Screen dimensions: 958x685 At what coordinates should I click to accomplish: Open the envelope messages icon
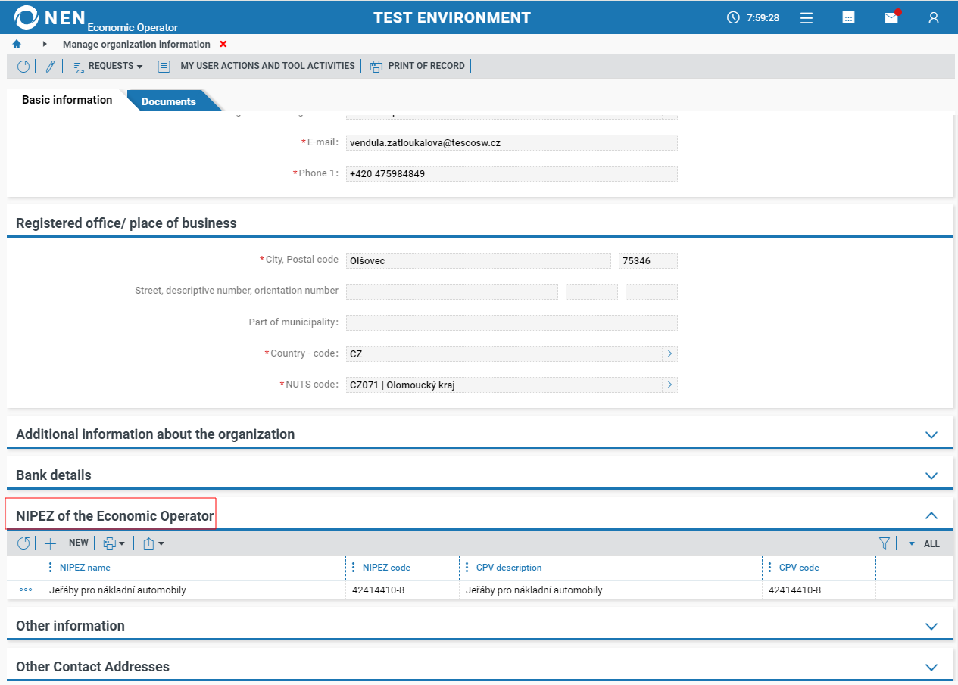891,17
